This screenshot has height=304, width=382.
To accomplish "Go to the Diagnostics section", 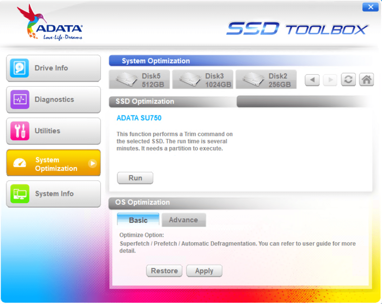I will point(53,99).
